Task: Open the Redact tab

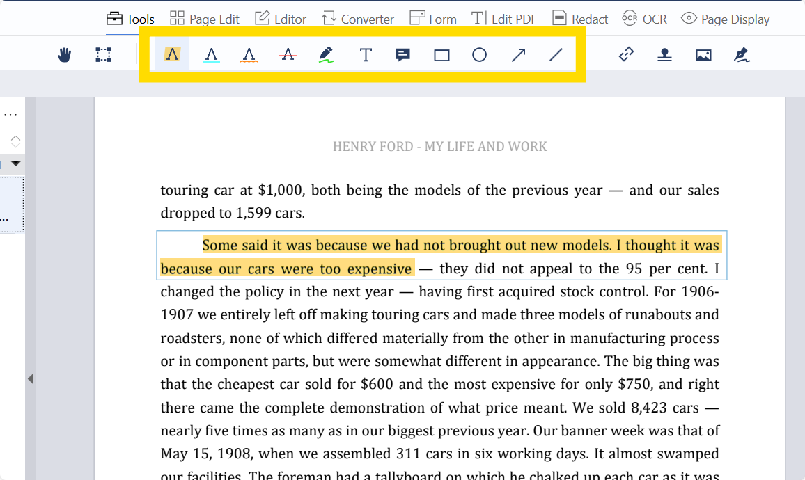Action: click(580, 19)
